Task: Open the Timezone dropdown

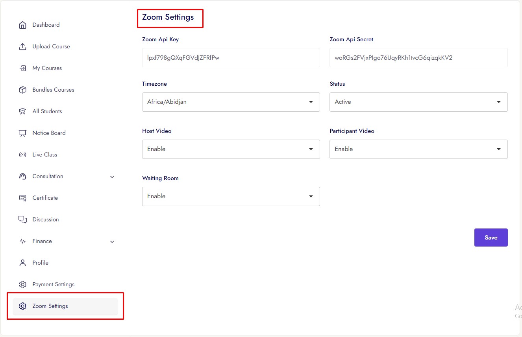Action: point(231,102)
